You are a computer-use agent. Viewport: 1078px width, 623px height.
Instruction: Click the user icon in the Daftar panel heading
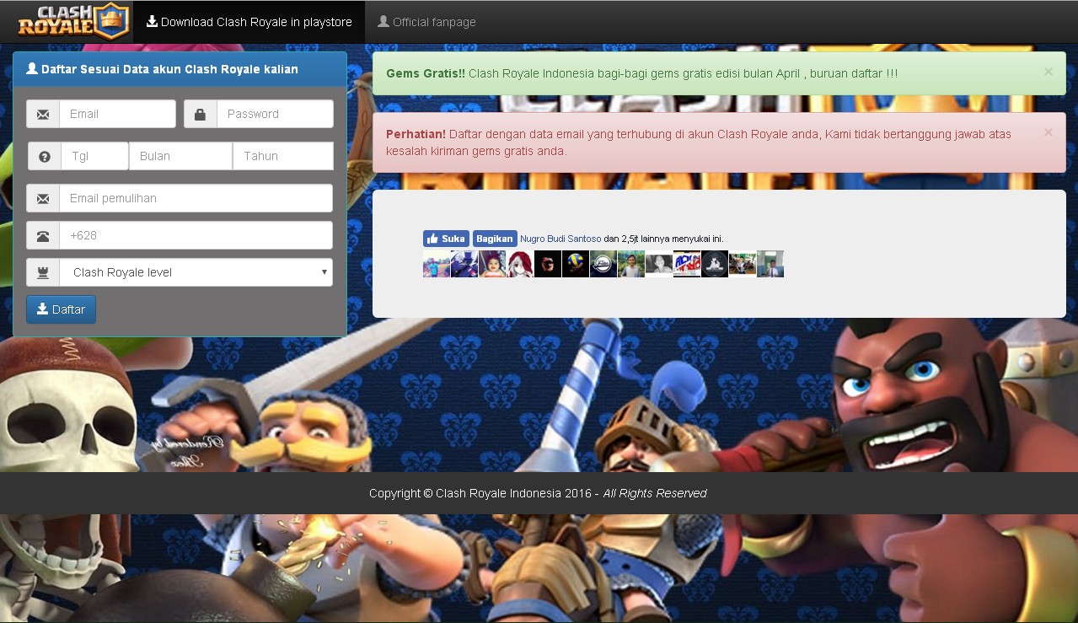tap(32, 68)
